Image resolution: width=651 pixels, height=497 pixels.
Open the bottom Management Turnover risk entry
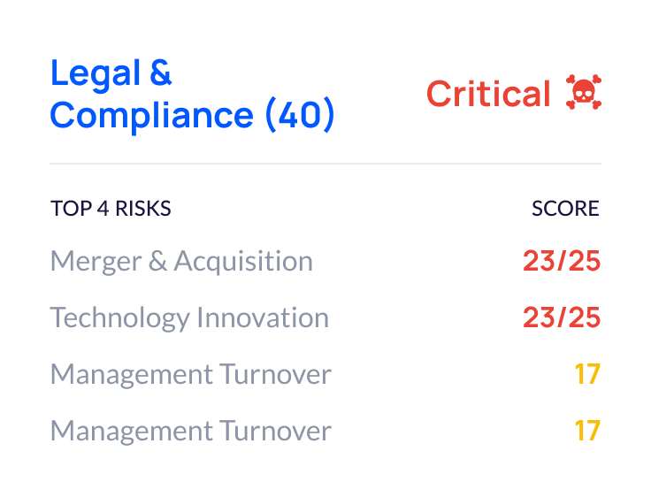pos(190,431)
